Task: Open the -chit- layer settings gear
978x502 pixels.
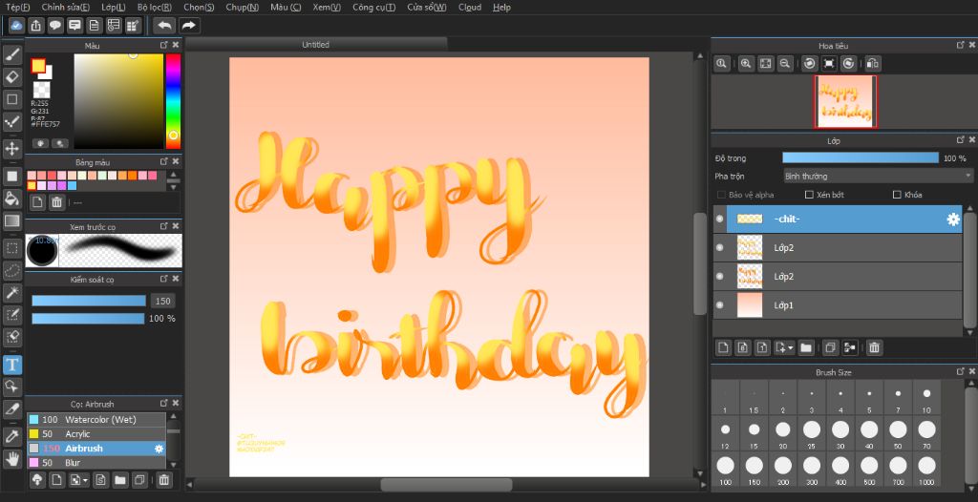Action: (x=953, y=219)
